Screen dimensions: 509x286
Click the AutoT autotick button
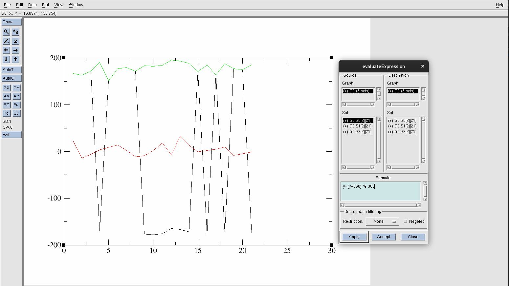click(11, 70)
